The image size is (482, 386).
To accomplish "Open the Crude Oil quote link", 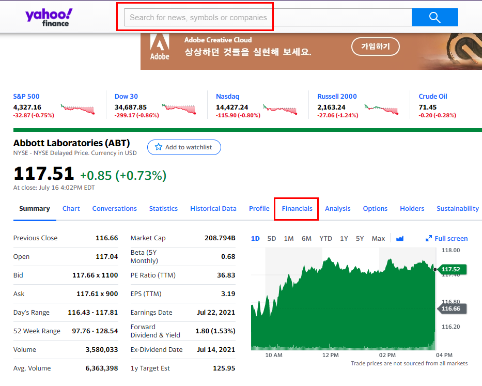I will [433, 96].
